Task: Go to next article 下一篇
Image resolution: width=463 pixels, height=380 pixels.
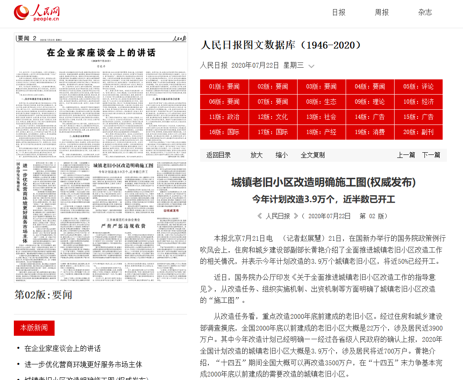Action: (x=431, y=155)
